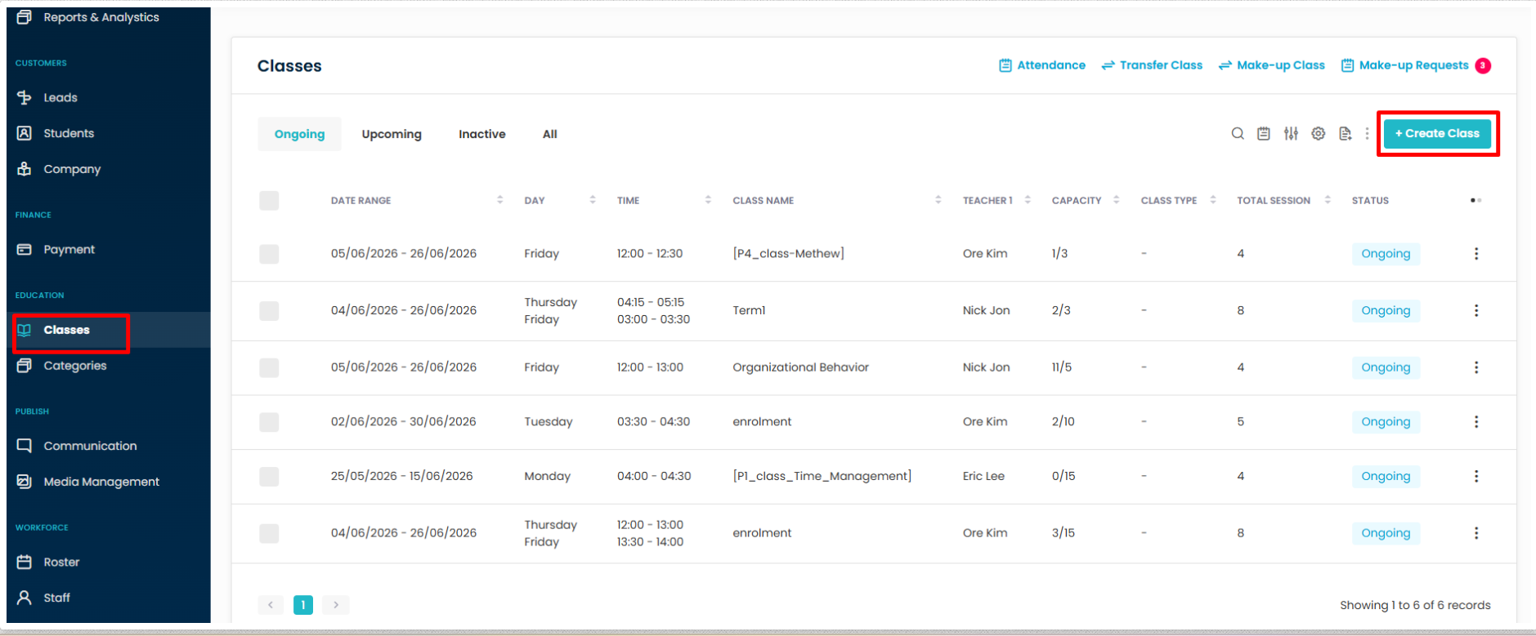
Task: Check the box for [P1_class_Time_Management] row
Action: [269, 476]
